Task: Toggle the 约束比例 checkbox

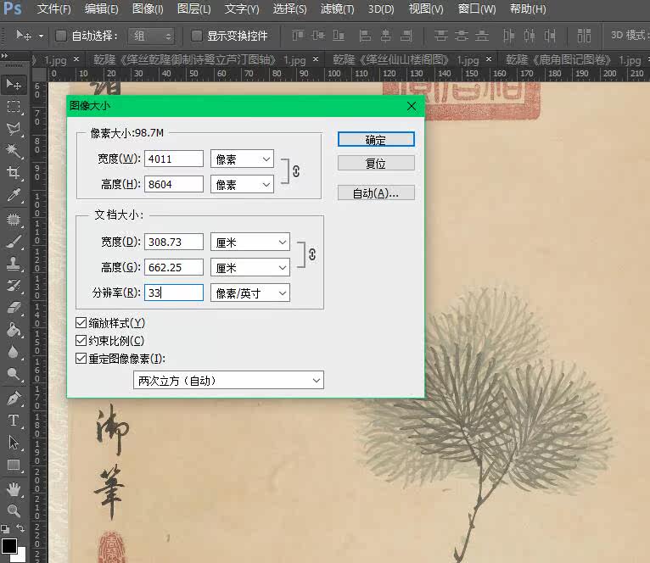Action: tap(81, 341)
